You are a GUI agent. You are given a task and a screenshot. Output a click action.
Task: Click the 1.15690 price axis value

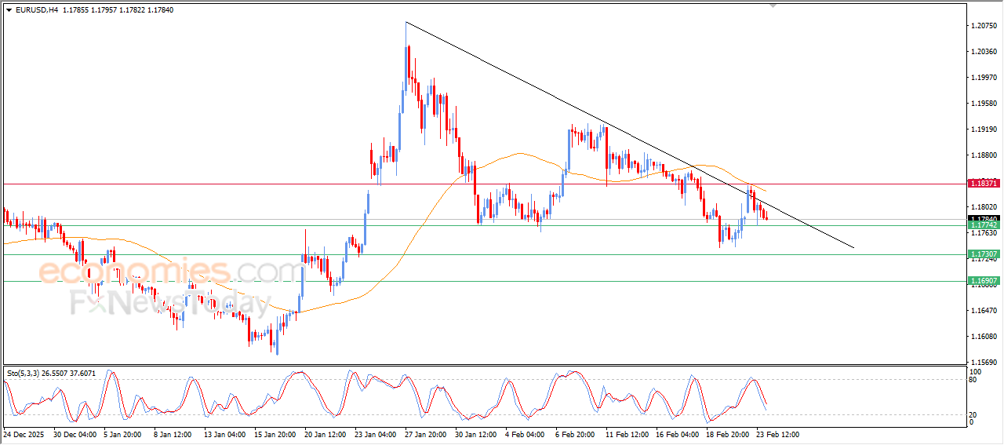(984, 363)
